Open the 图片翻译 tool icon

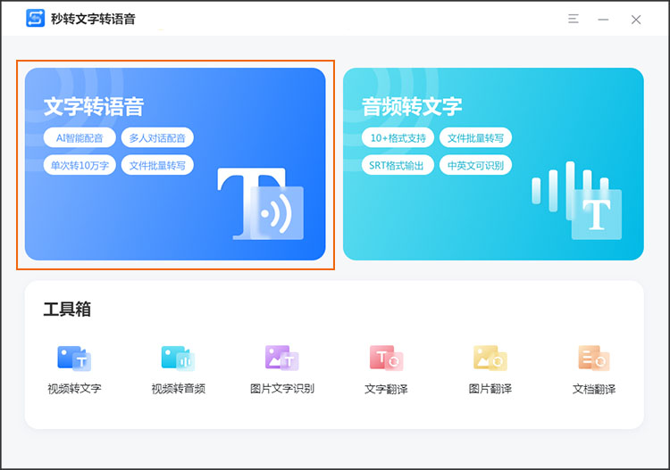490,359
